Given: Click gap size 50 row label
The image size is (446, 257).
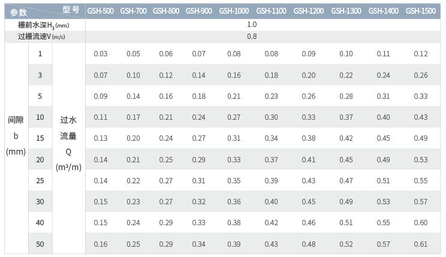Looking at the screenshot, I should click(x=40, y=244).
